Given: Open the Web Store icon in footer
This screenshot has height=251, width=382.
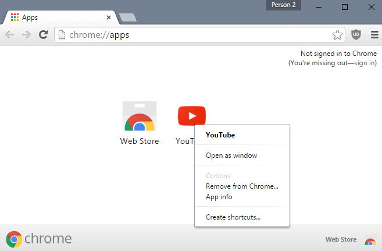Looking at the screenshot, I should pyautogui.click(x=370, y=242).
